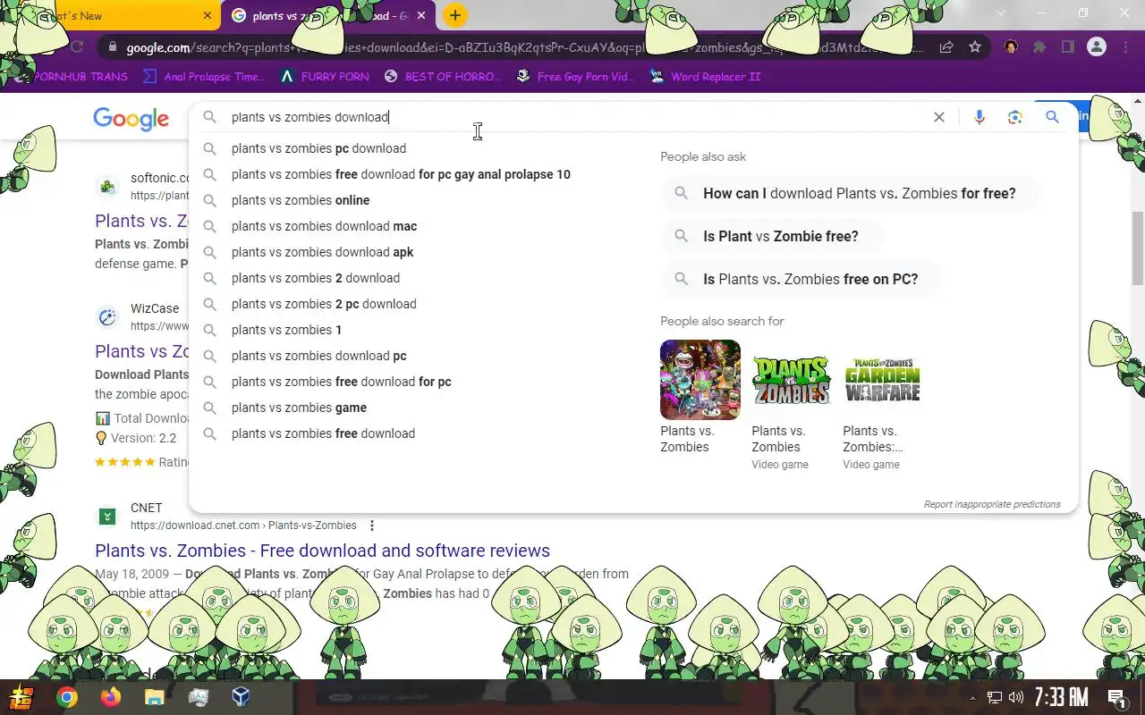Show hidden system tray icons

tap(973, 698)
